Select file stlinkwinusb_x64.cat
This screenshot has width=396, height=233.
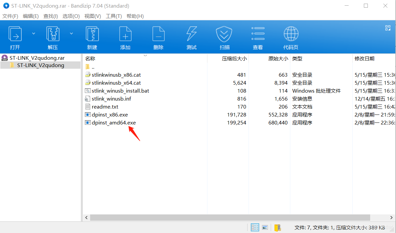[x=116, y=83]
